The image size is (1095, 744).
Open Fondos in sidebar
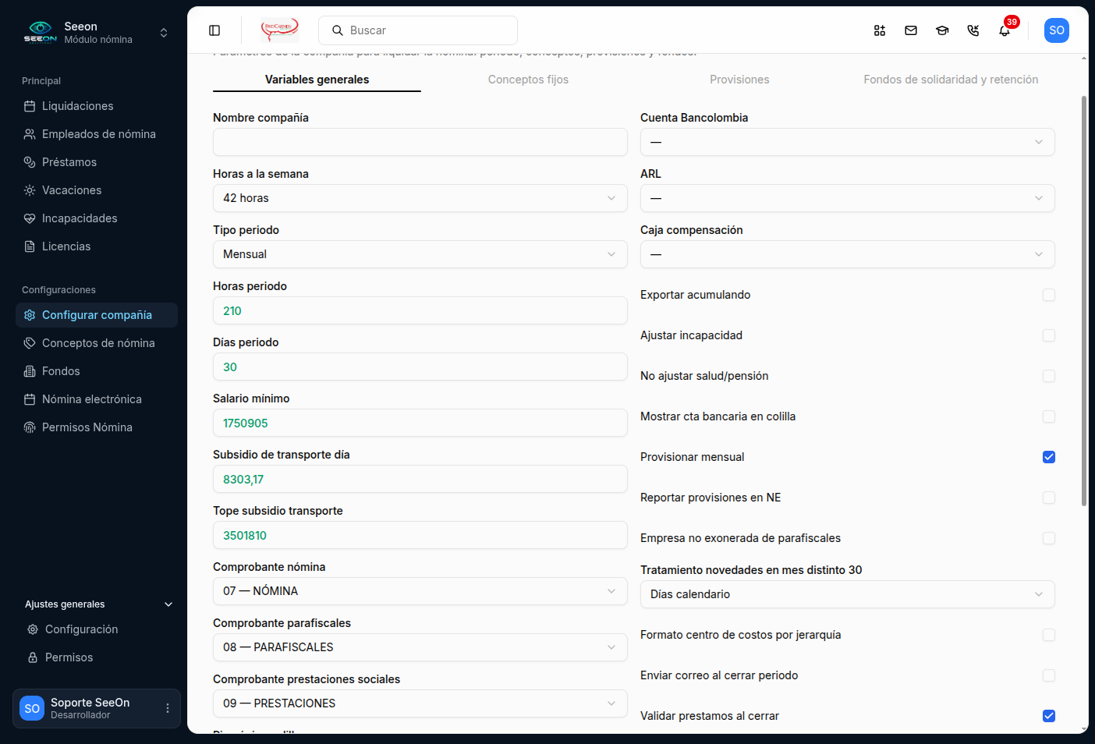point(97,371)
